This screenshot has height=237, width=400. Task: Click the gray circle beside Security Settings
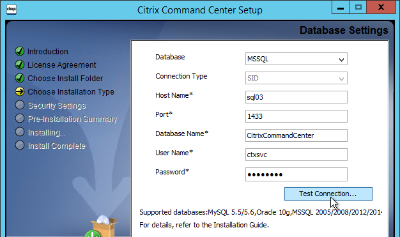pyautogui.click(x=20, y=105)
